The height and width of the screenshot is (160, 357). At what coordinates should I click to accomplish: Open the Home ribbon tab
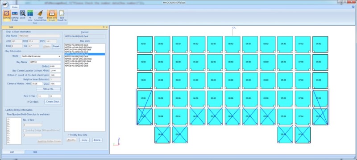(15, 7)
